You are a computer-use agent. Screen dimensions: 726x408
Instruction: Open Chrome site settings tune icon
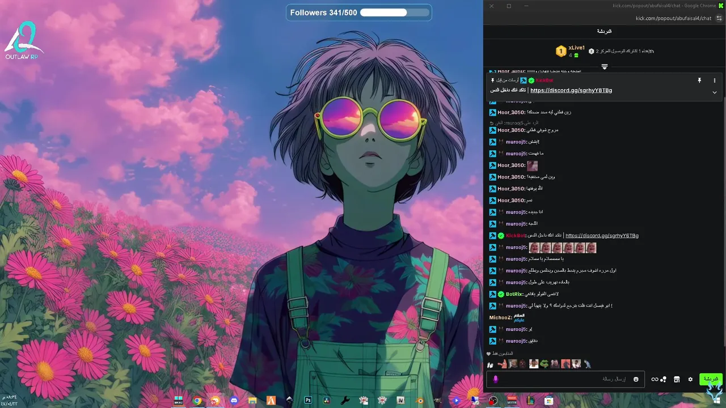tap(719, 18)
